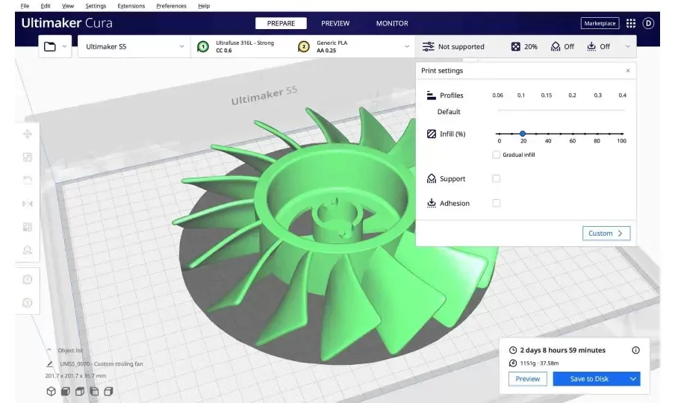Screen dimensions: 678x403
Task: Select the Move tool
Action: [x=27, y=134]
